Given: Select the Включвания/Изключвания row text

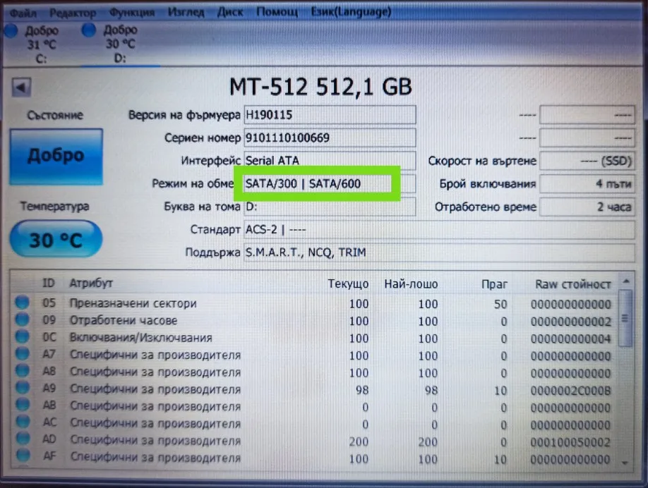Looking at the screenshot, I should (x=140, y=338).
